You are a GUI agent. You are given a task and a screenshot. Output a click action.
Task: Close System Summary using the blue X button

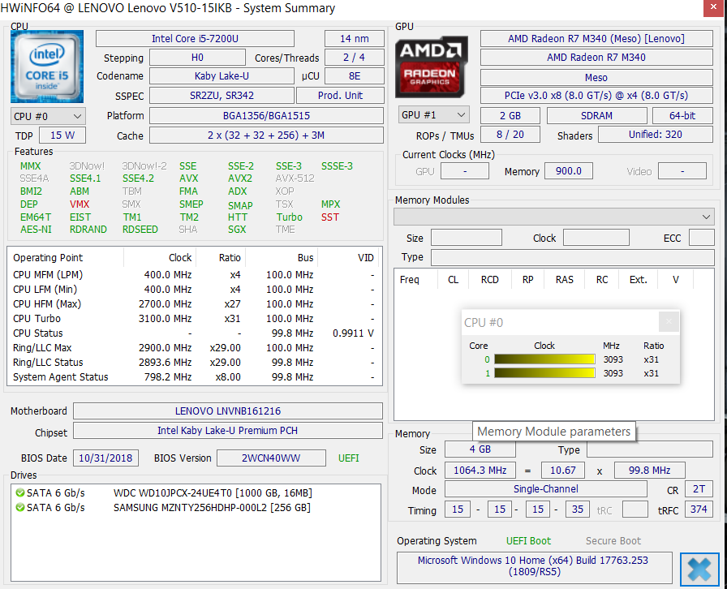(x=699, y=569)
